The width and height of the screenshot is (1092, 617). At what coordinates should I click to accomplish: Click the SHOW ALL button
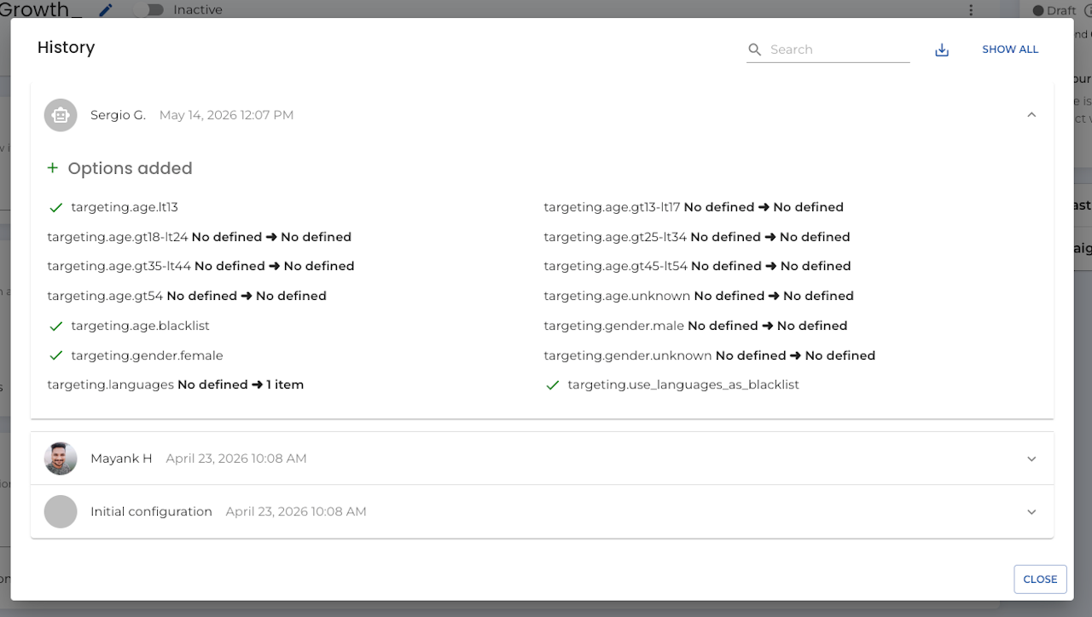click(1010, 49)
